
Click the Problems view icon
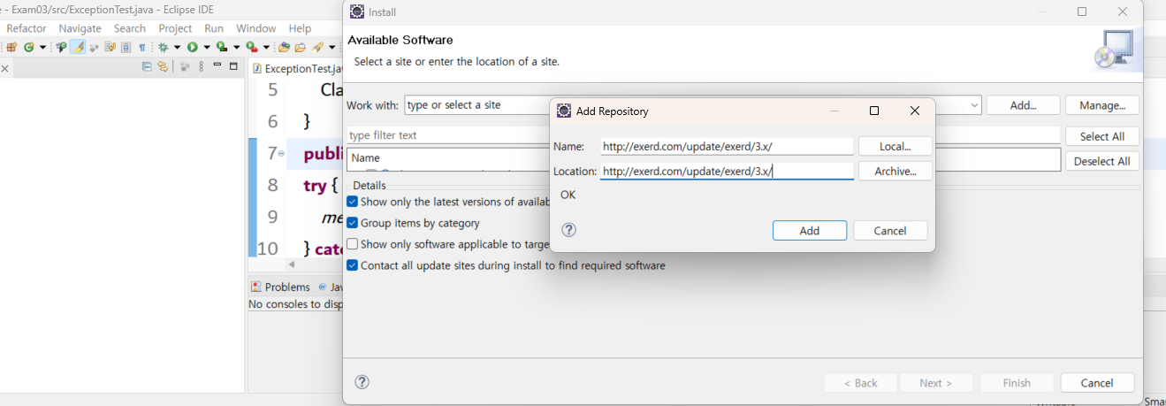(256, 287)
